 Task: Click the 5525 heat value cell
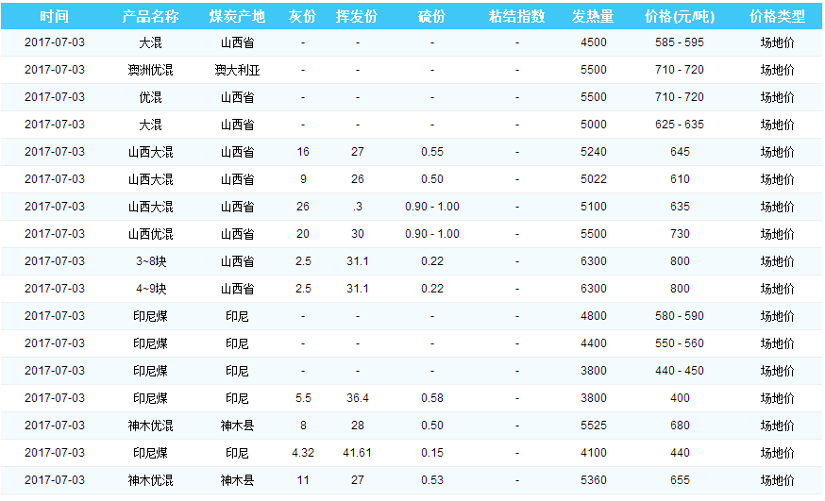click(593, 426)
